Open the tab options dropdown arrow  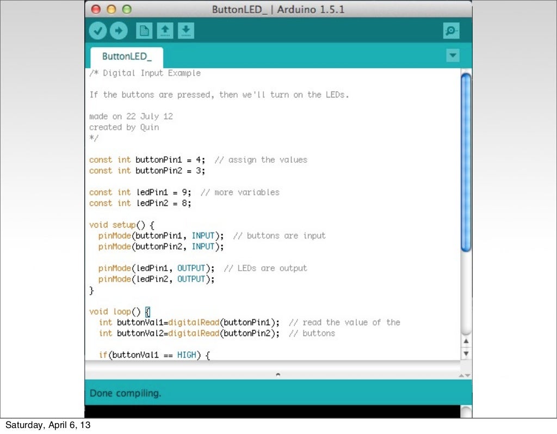453,56
